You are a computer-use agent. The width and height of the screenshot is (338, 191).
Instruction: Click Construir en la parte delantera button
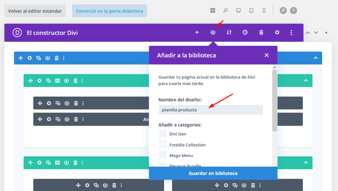point(109,11)
